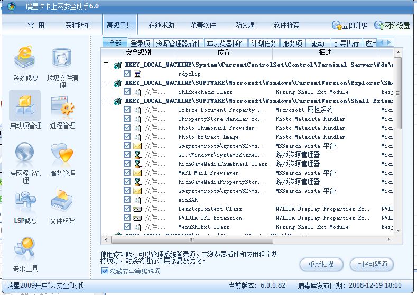Image resolution: width=417 pixels, height=295 pixels.
Task: Select the IE浏览器插件 category tab
Action: click(x=226, y=43)
